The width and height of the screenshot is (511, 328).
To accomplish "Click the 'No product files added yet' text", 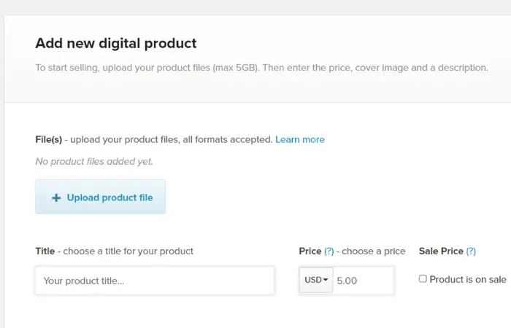I will pos(94,161).
